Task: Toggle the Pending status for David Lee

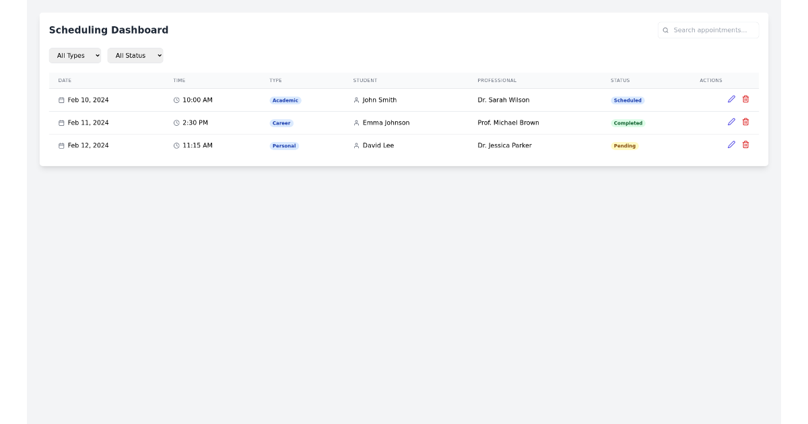Action: 625,145
